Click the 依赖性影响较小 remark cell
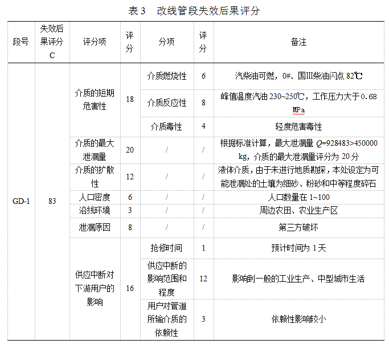The height and width of the screenshot is (344, 389). click(298, 319)
